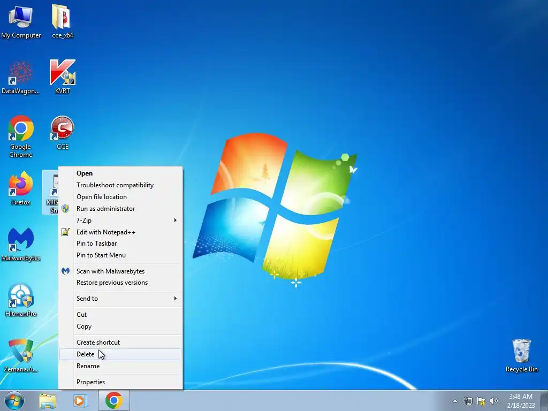Select the Malwarebytes desktop shortcut
548x411 pixels.
click(21, 245)
